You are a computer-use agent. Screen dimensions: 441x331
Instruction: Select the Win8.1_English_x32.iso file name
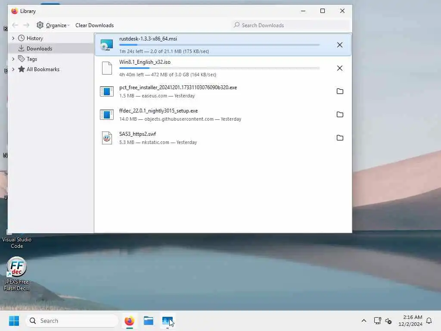coord(145,62)
